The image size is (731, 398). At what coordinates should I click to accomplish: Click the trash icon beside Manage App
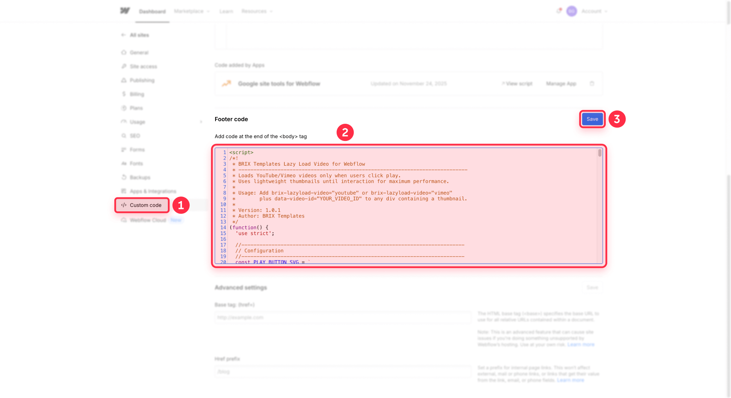tap(592, 83)
